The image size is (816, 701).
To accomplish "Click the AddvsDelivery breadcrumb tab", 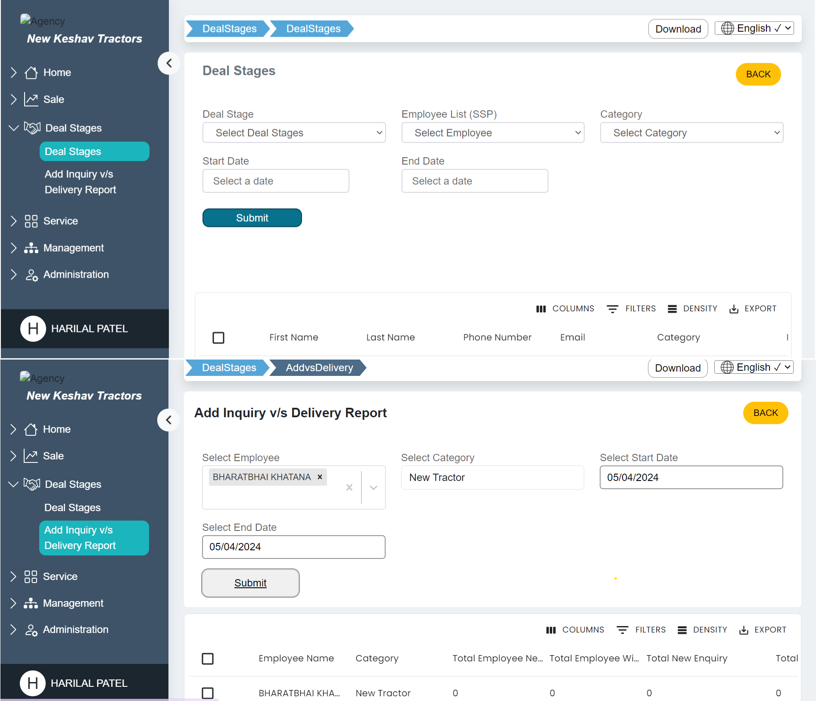I will (319, 368).
